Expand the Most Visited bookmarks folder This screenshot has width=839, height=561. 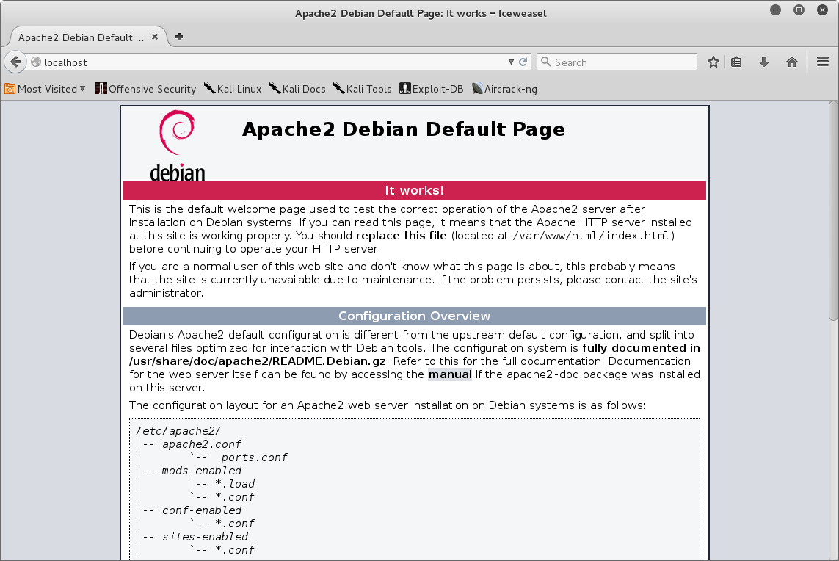[45, 89]
